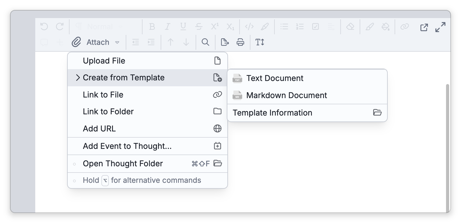Insert a checkbox task list
The width and height of the screenshot is (461, 223).
[x=315, y=27]
